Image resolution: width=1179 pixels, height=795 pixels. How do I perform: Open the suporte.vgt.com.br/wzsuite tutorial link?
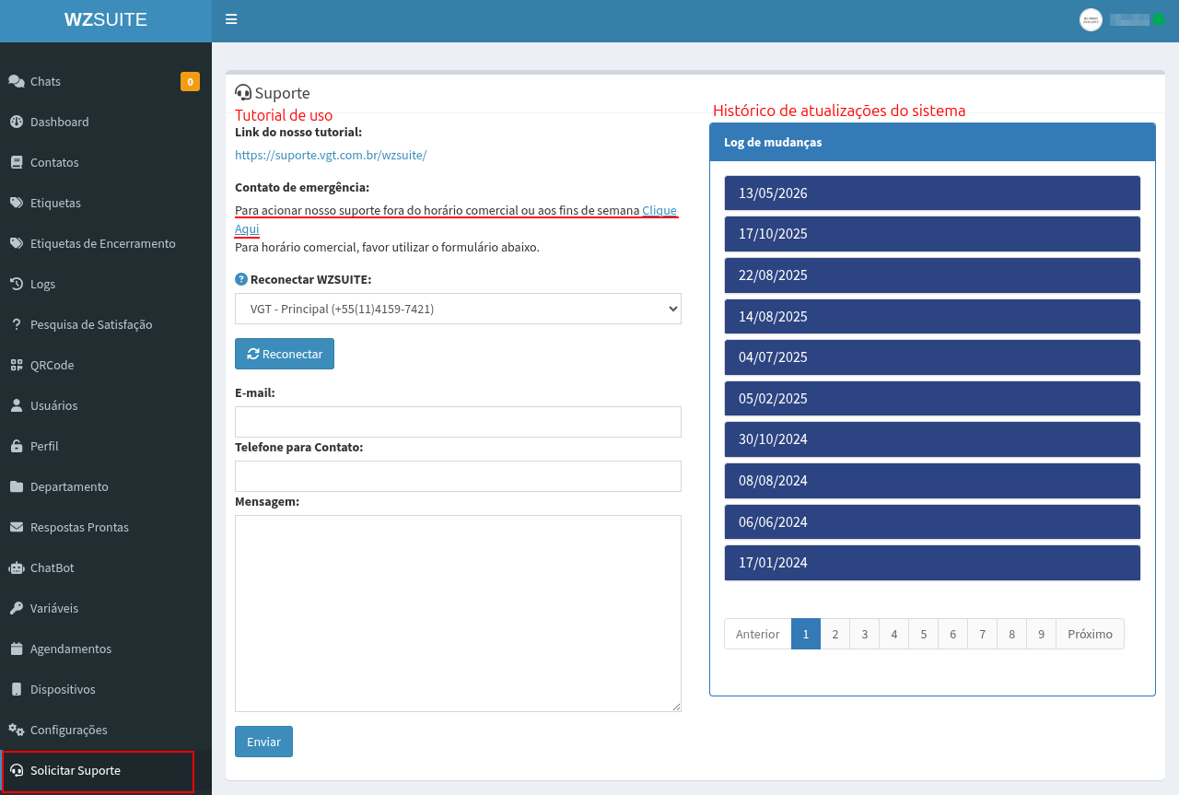point(331,155)
